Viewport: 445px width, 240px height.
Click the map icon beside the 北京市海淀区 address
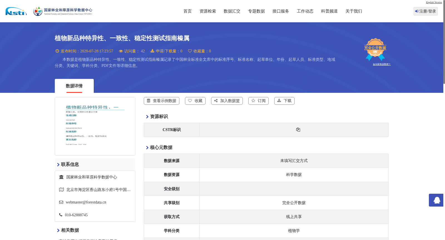[x=61, y=190]
